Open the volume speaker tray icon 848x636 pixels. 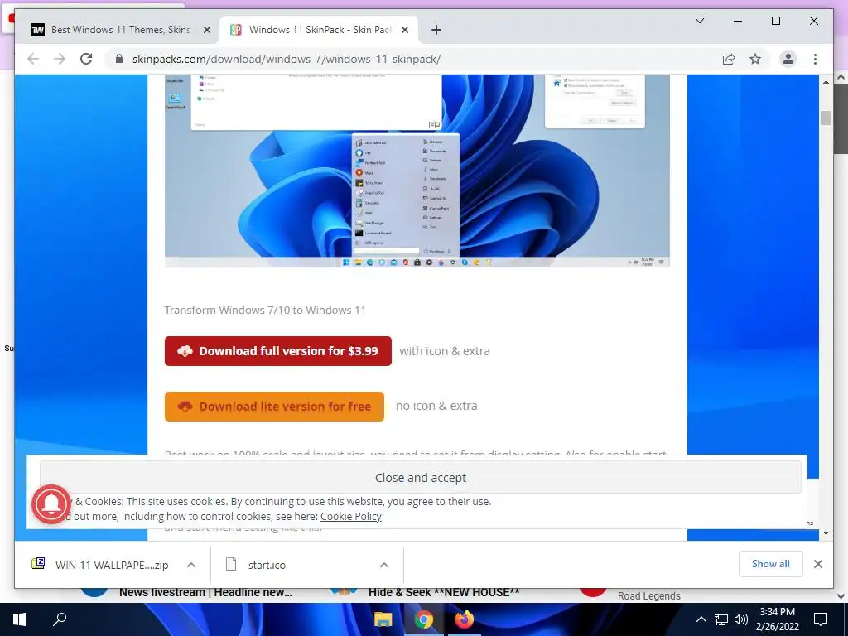741,619
